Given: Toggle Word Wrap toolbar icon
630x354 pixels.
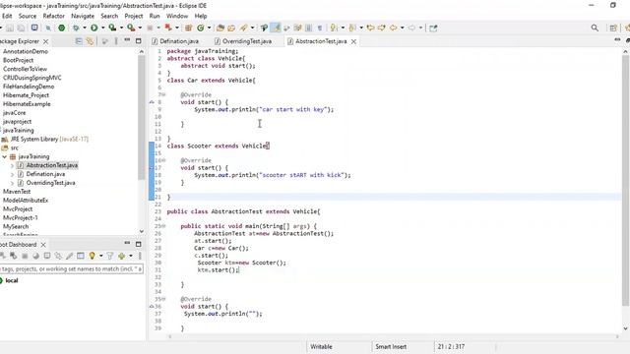Looking at the screenshot, I should tap(297, 28).
